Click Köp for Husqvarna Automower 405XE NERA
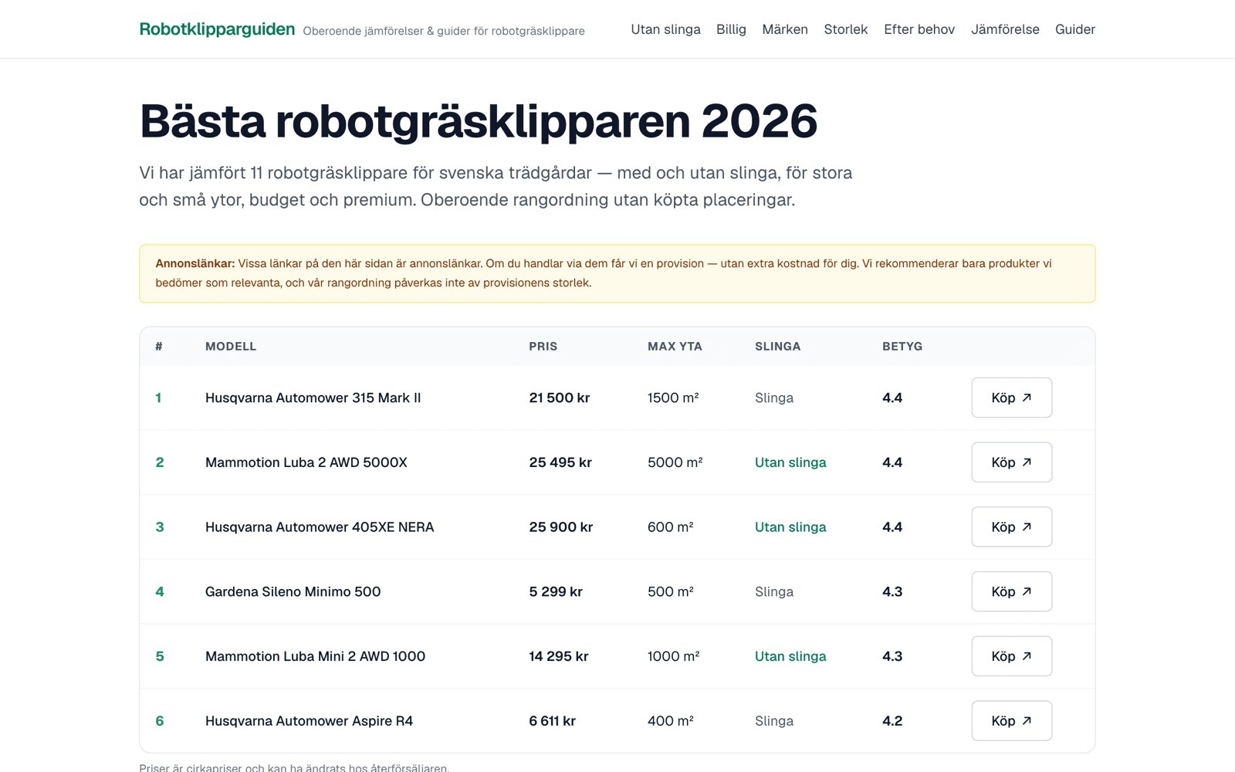The height and width of the screenshot is (772, 1235). tap(1011, 527)
